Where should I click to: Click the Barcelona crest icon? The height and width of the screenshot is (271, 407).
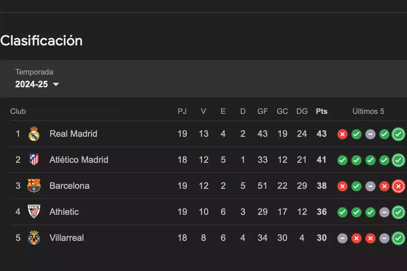pyautogui.click(x=34, y=186)
